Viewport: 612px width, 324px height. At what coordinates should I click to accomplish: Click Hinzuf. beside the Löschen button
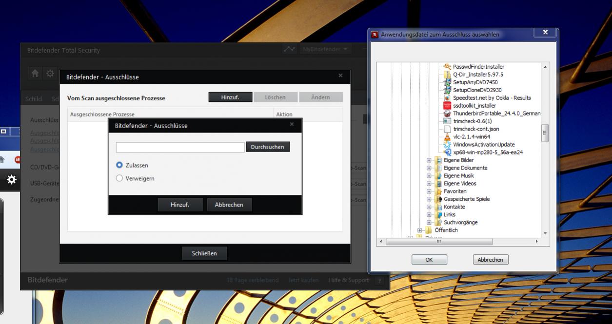pos(231,97)
